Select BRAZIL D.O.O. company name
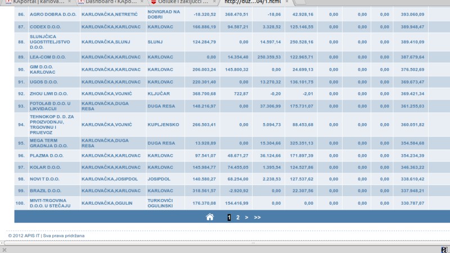This screenshot has height=253, width=450. click(x=46, y=191)
